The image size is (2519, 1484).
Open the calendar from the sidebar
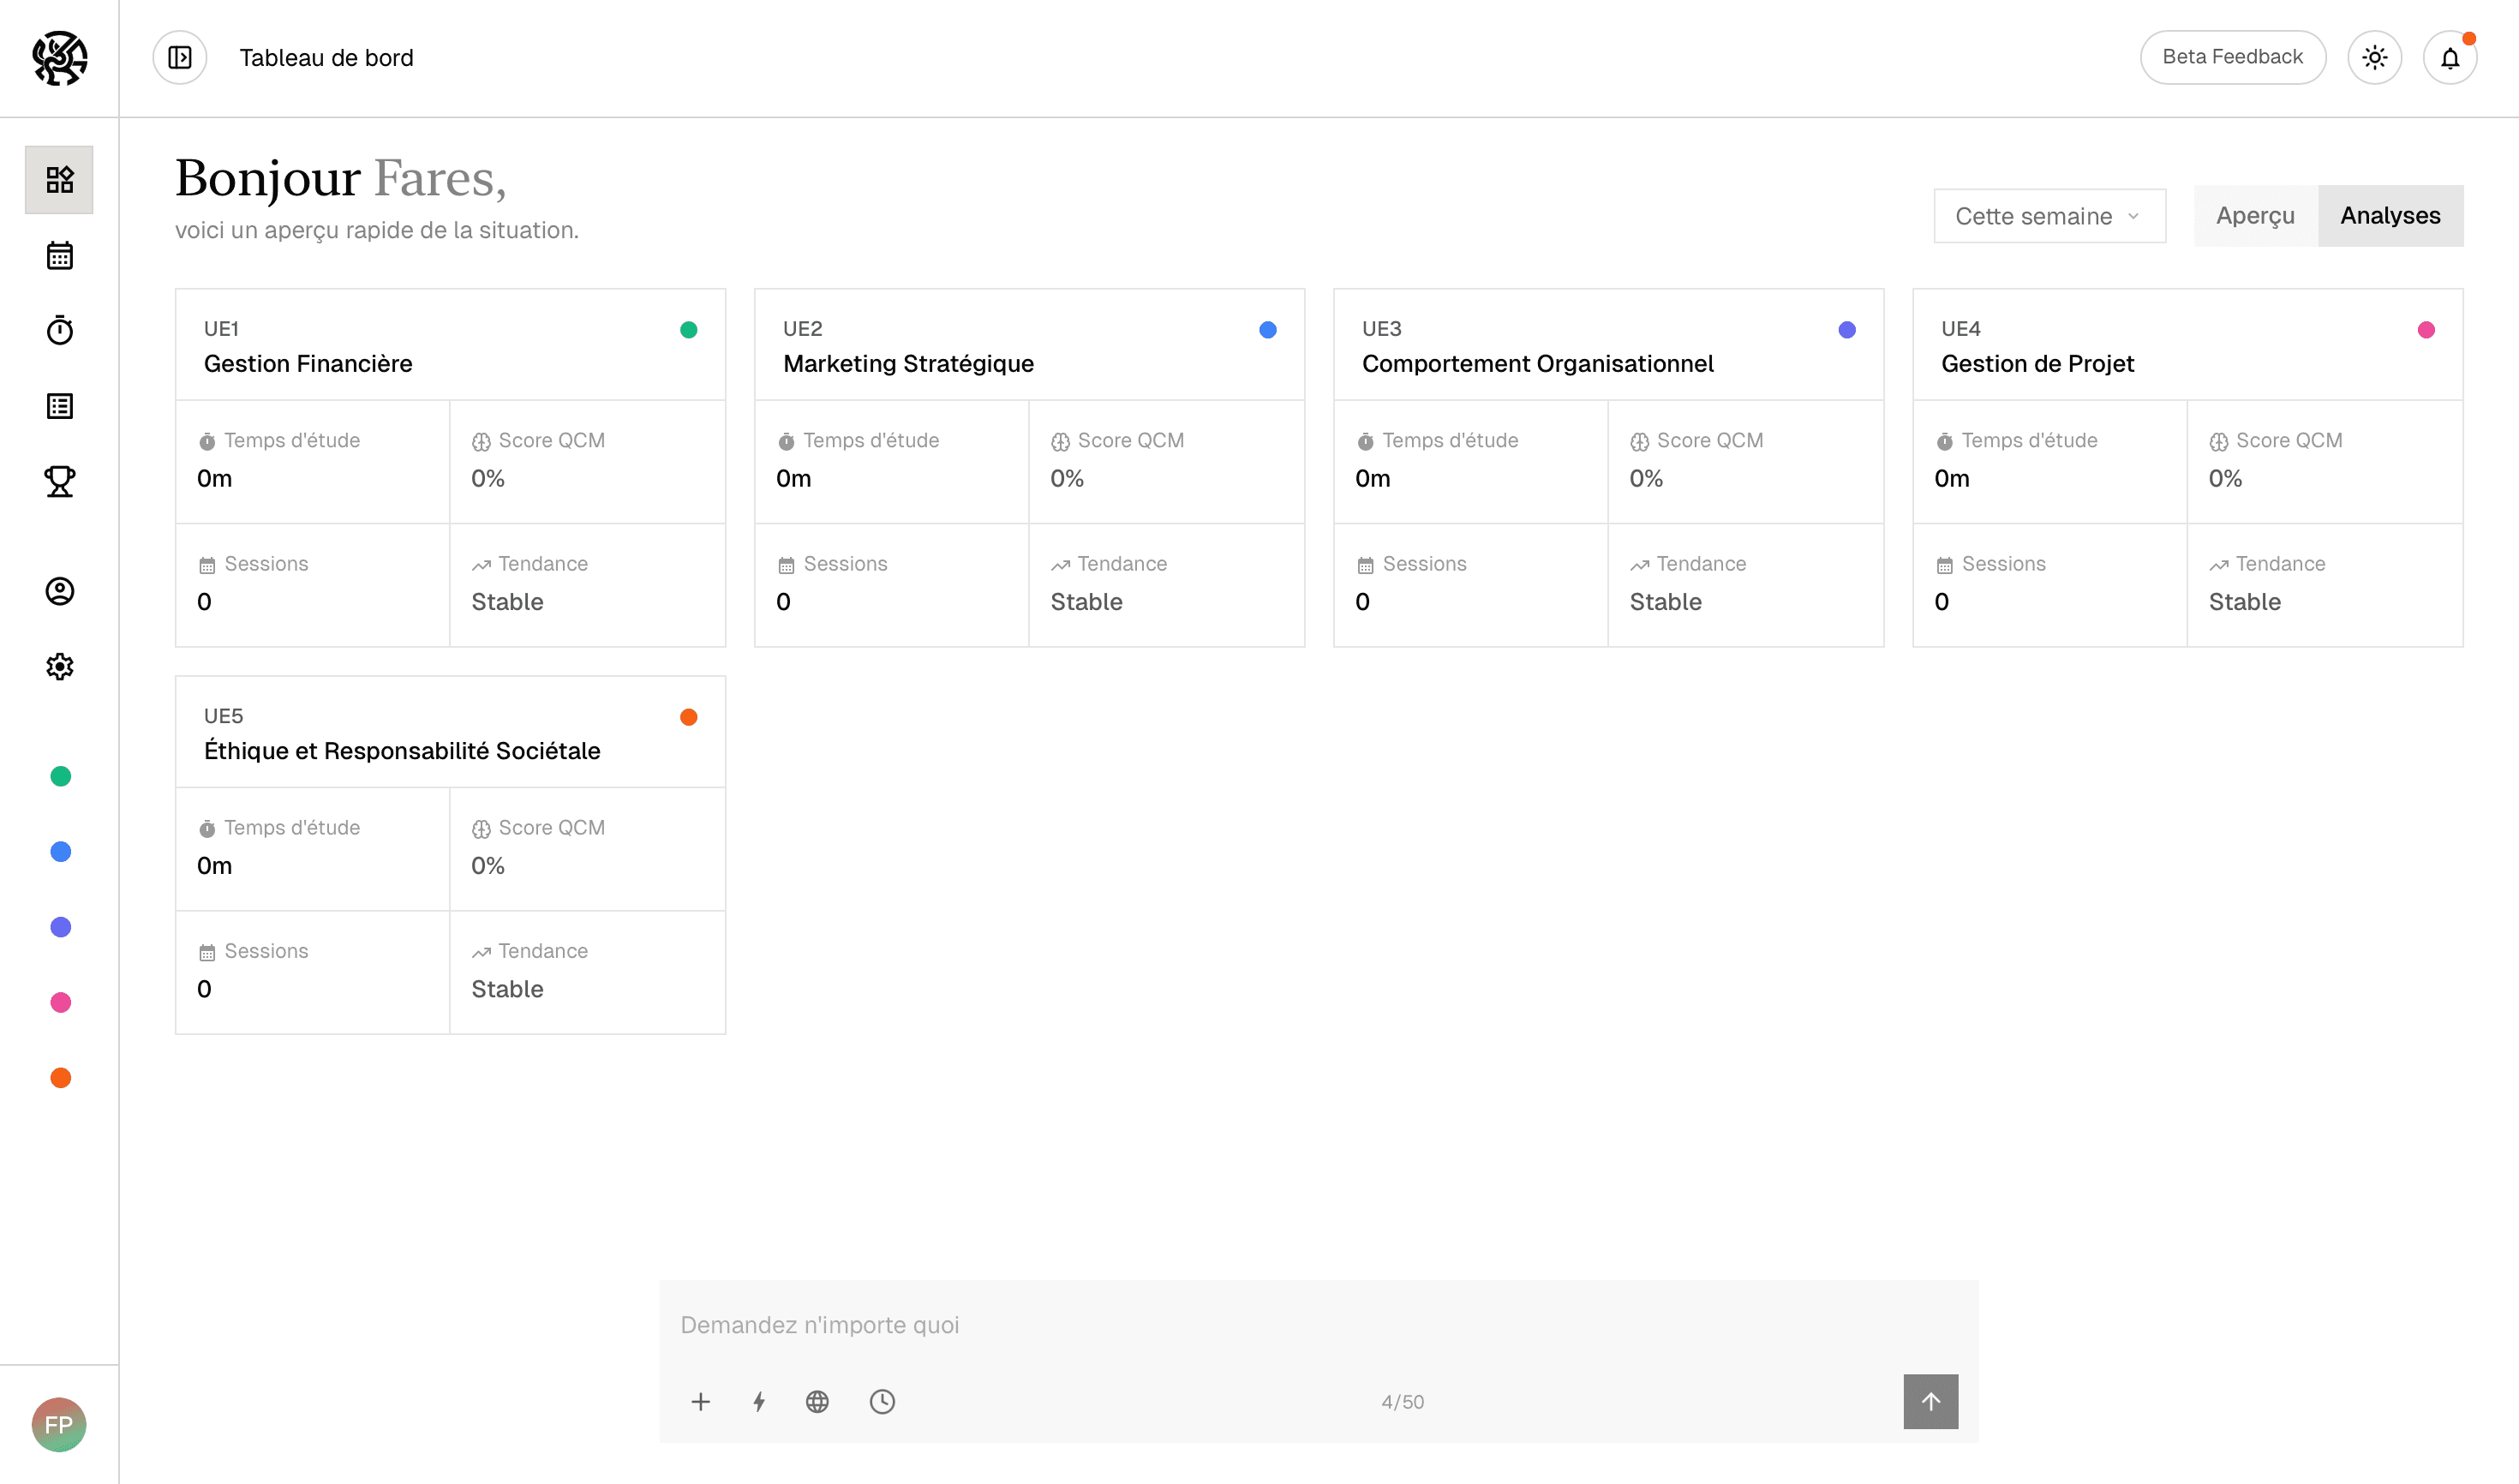(59, 255)
